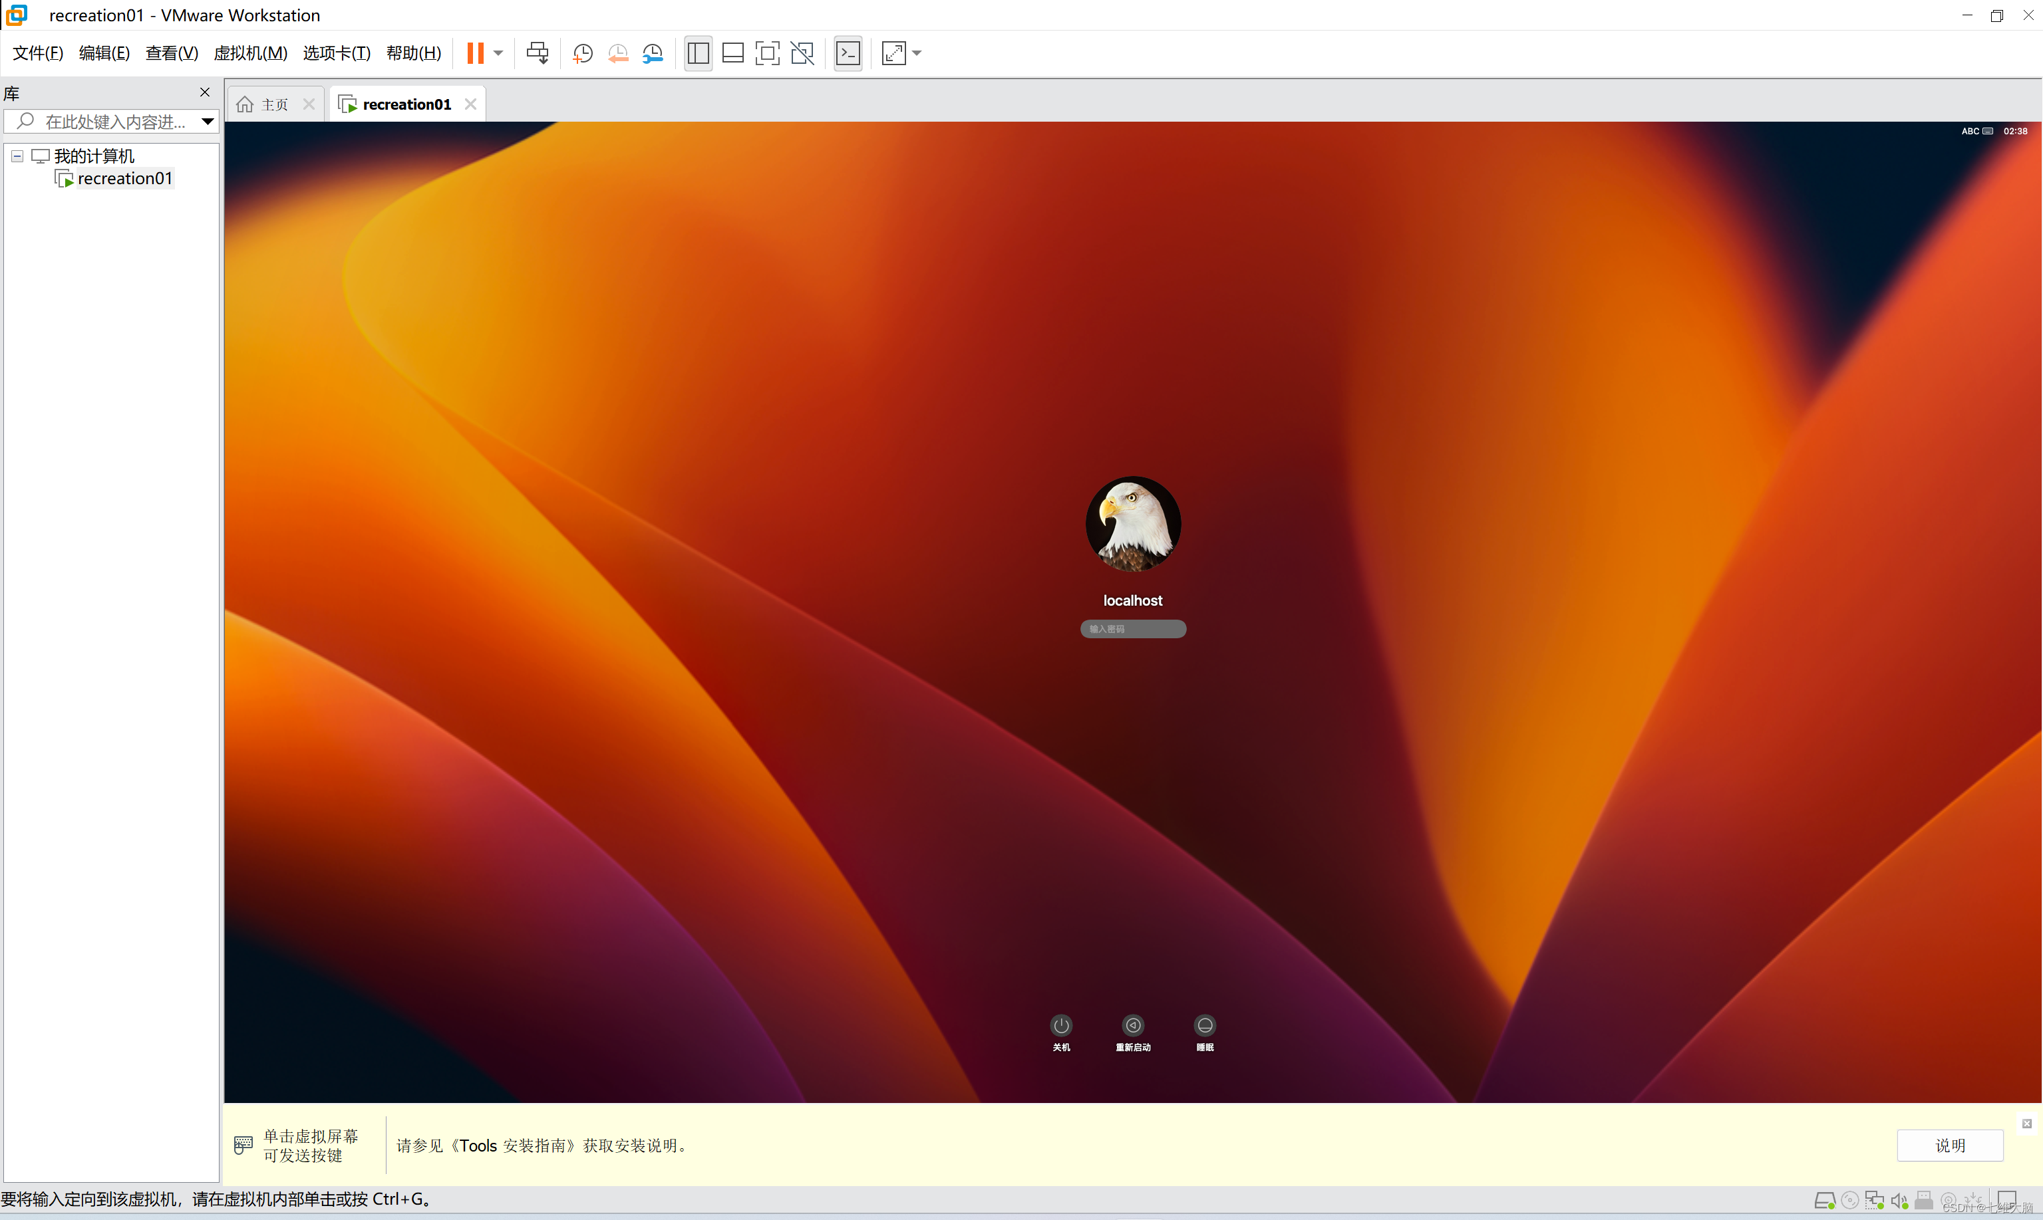This screenshot has height=1220, width=2043.
Task: Close the recreation01 tab
Action: click(x=470, y=104)
